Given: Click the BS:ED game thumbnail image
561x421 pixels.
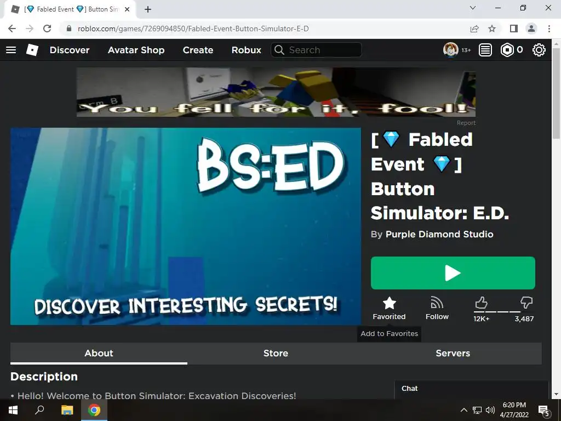Looking at the screenshot, I should 185,226.
